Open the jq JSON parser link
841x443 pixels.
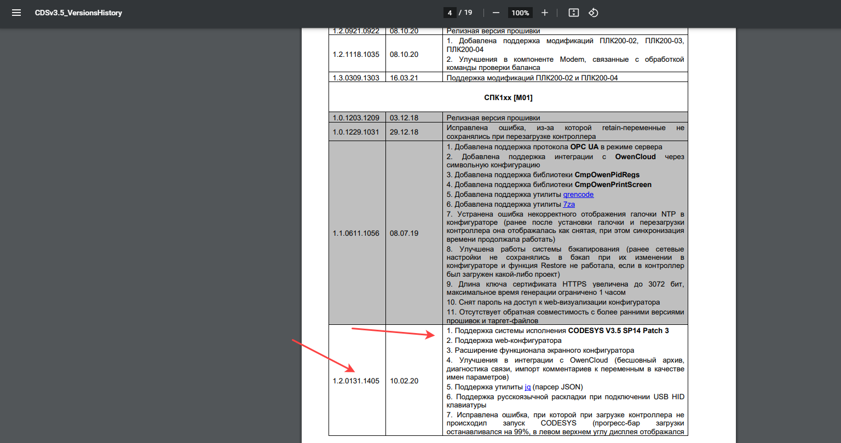tap(528, 387)
